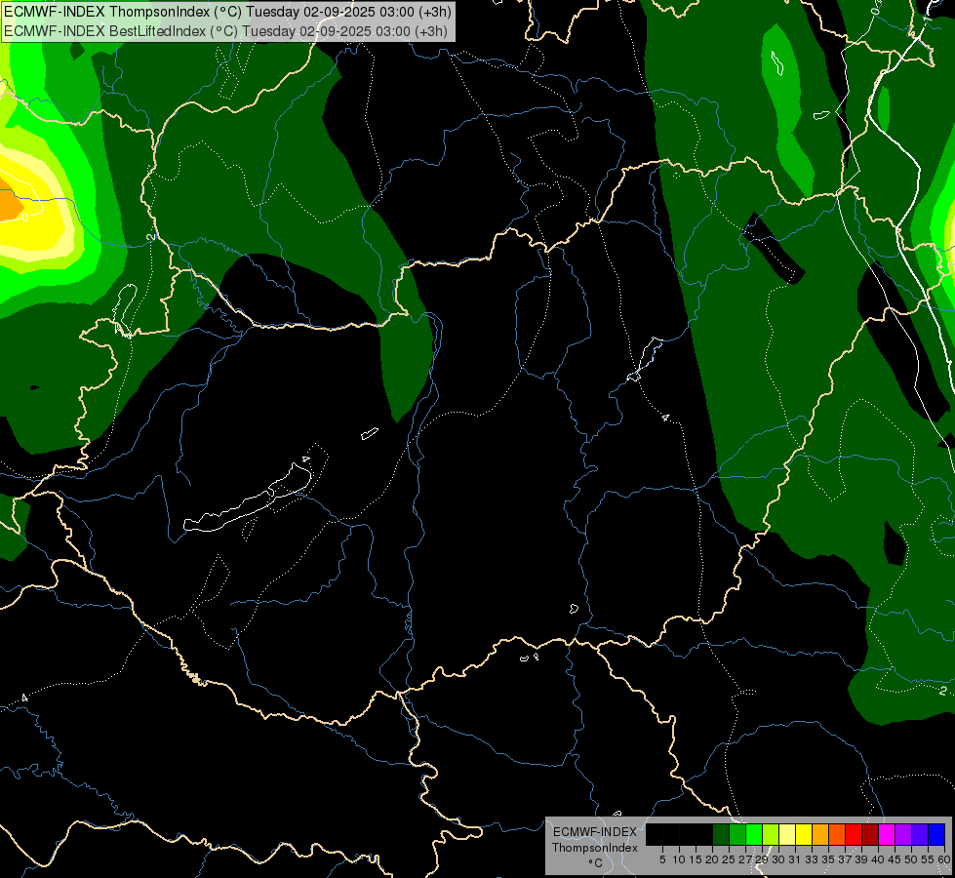The height and width of the screenshot is (878, 955).
Task: Click the ECMWF-INDEX ThompsonIndex title line
Action: 227,12
